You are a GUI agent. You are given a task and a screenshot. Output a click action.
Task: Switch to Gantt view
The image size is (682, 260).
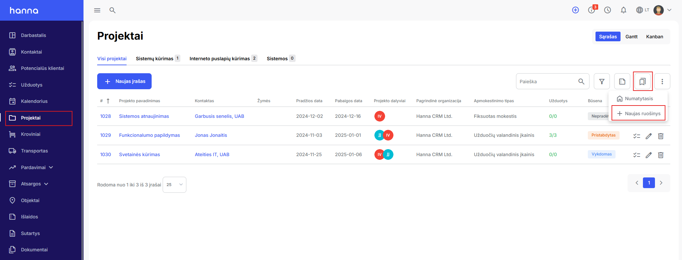(x=632, y=37)
